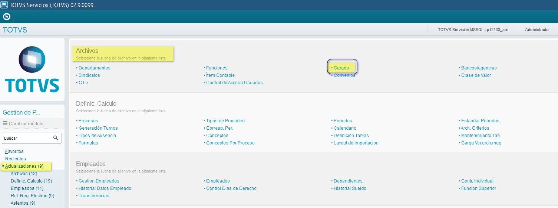Open Conceptos Por Proceso

point(230,143)
